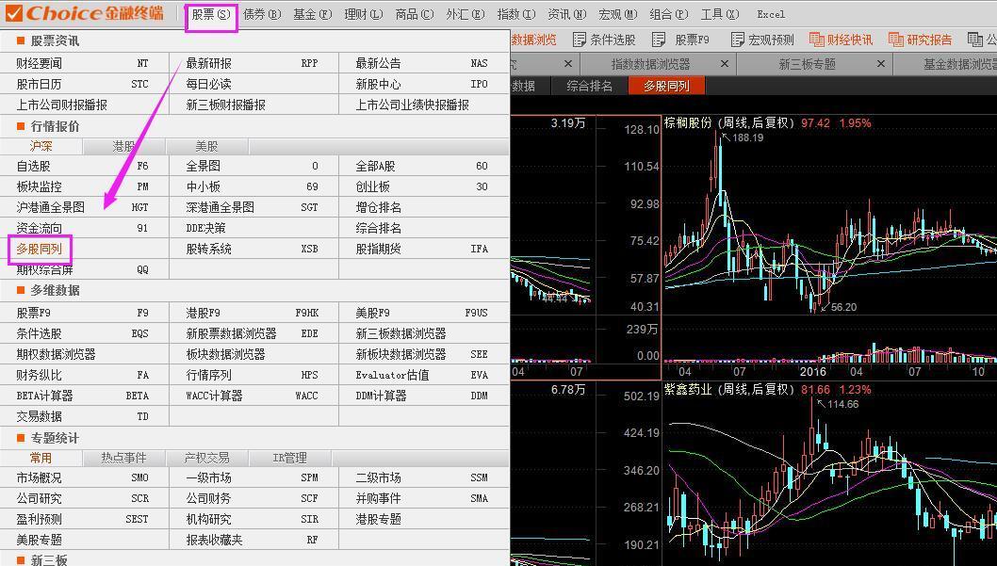Select the 热点事件 statistics tab

coord(124,458)
